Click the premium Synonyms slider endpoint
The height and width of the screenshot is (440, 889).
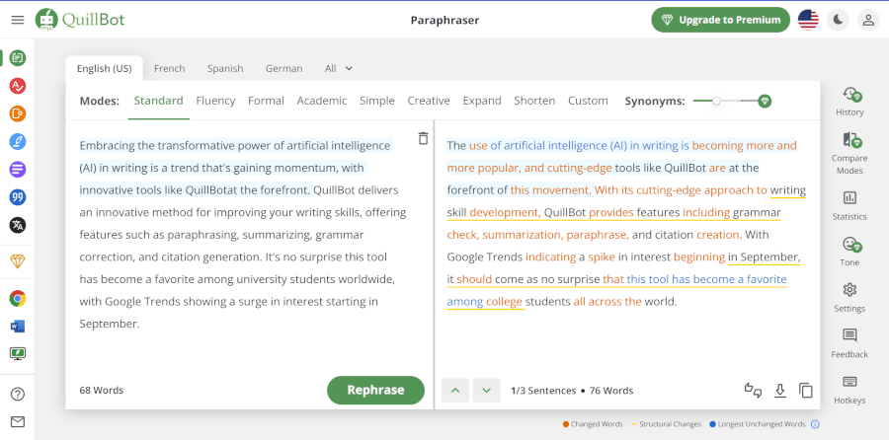coord(765,102)
